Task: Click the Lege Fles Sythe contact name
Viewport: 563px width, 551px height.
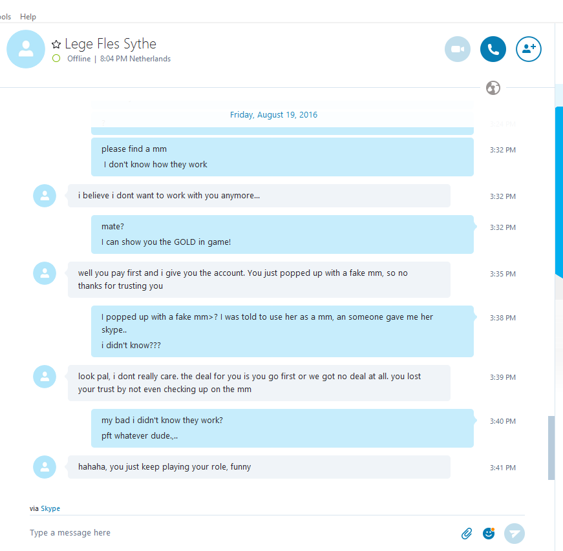Action: (111, 44)
